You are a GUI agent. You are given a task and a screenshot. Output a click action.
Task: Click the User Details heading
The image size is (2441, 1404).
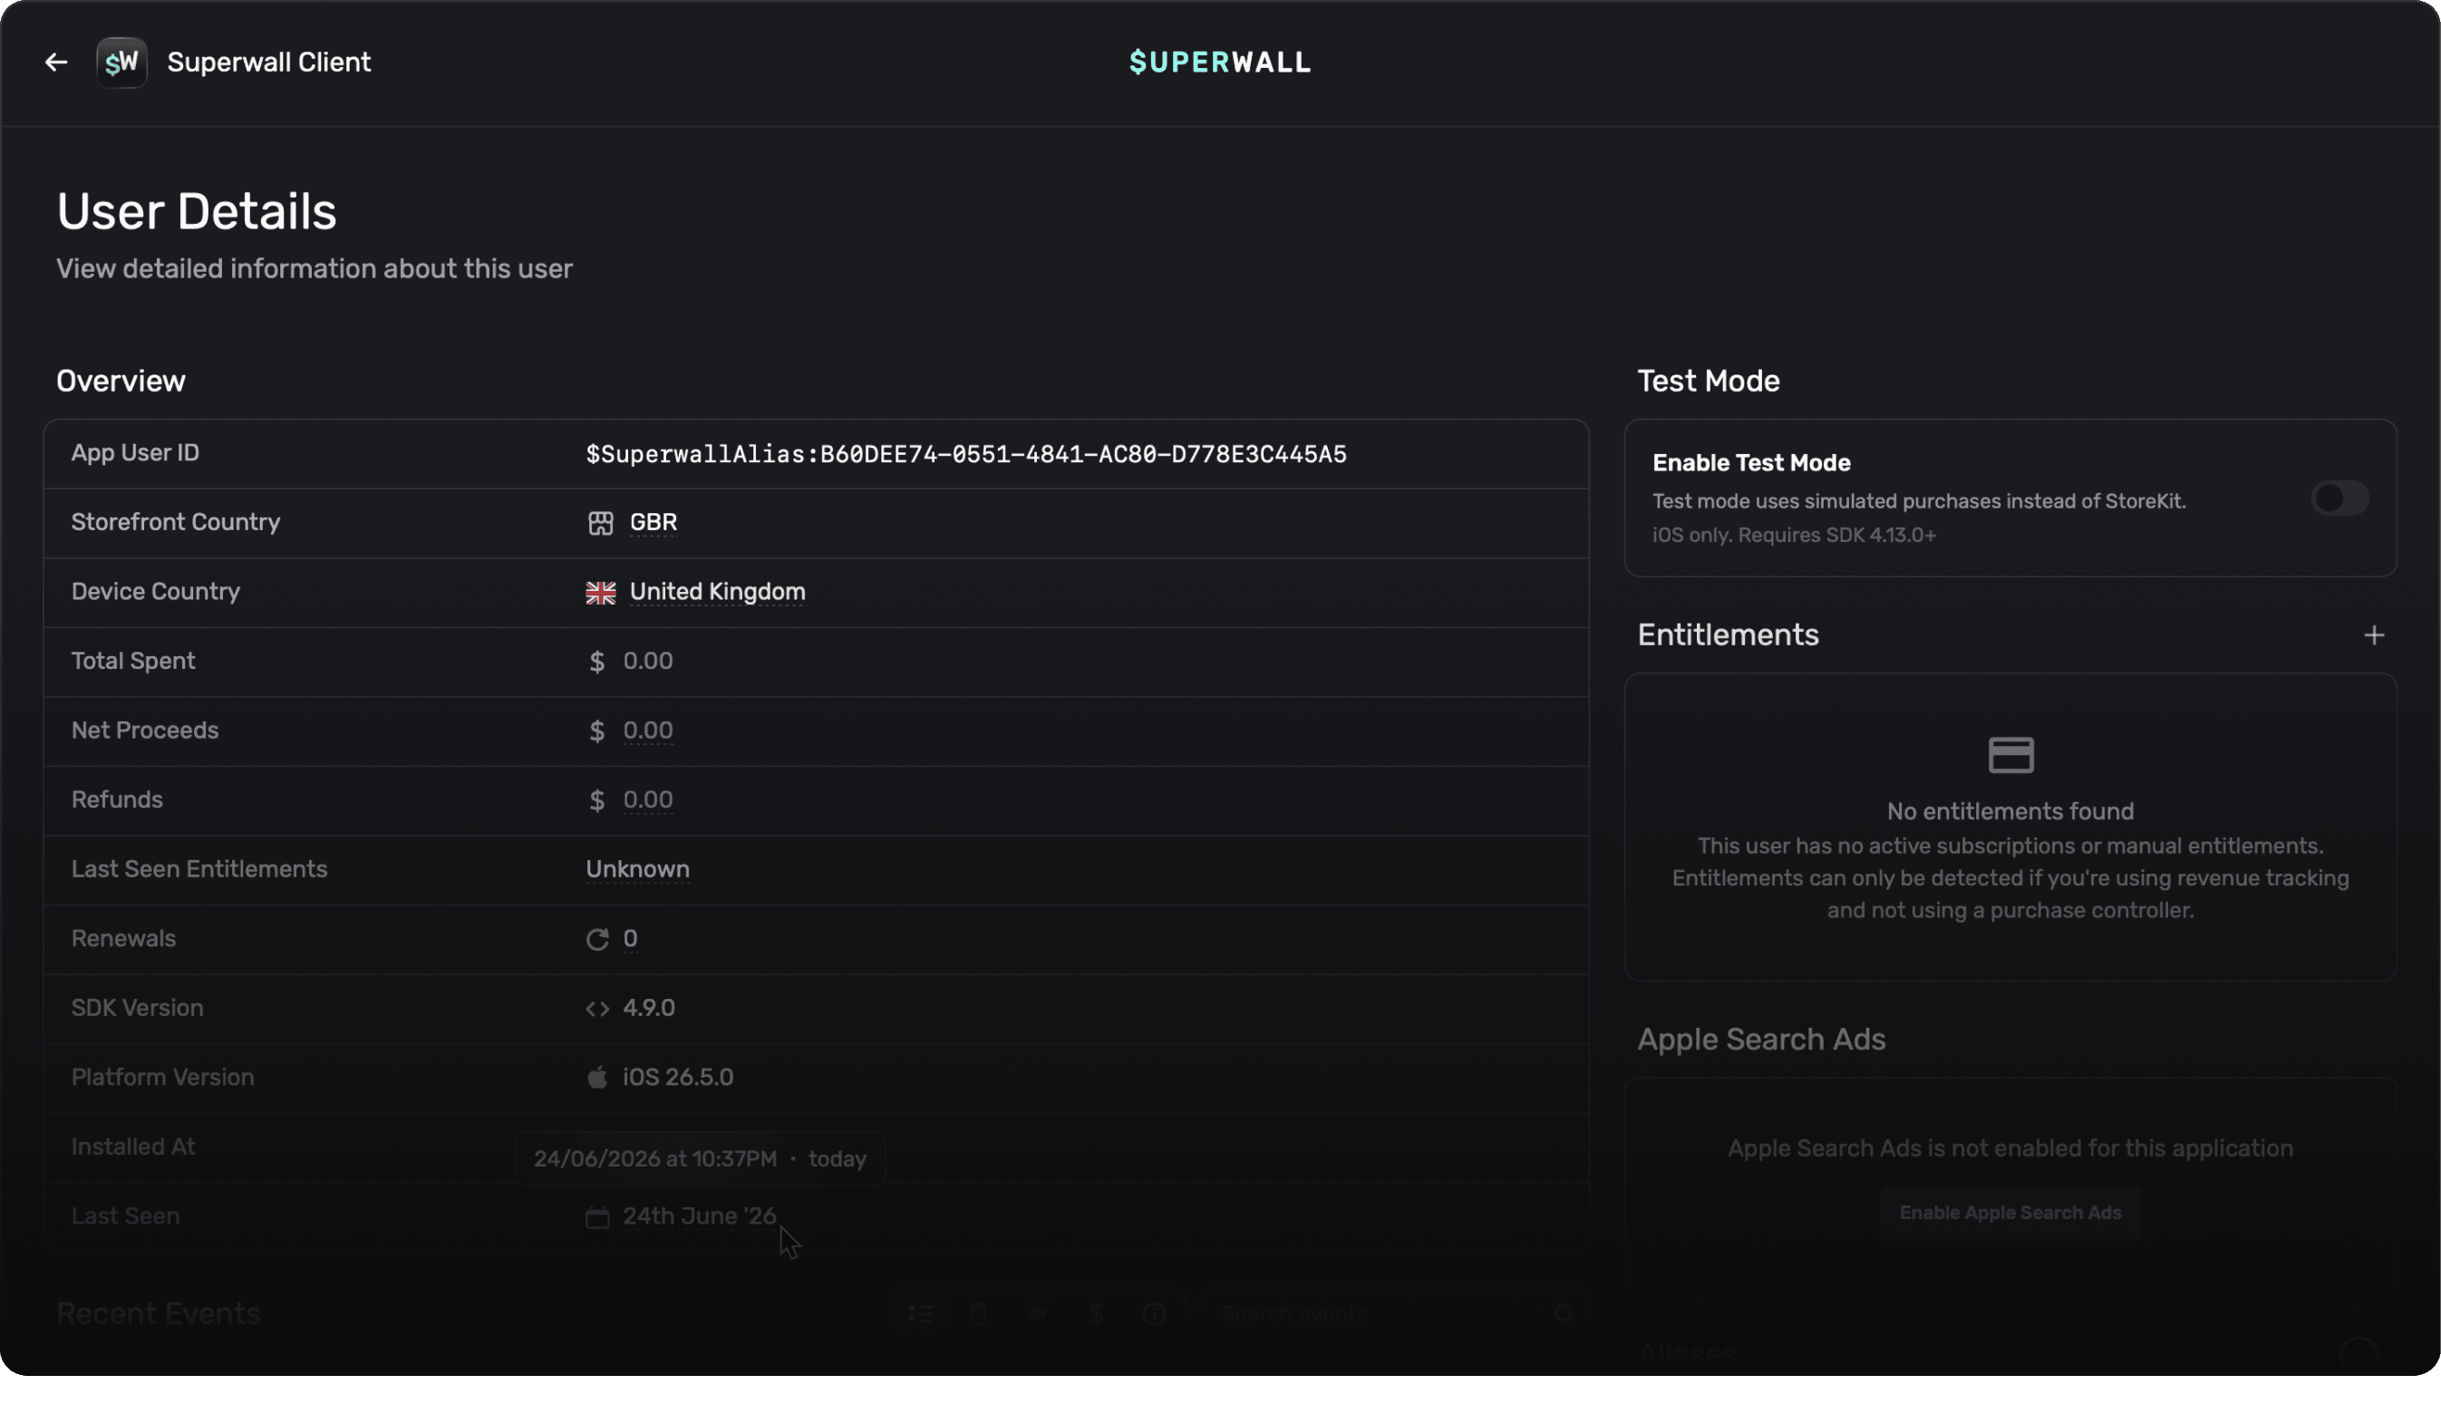point(197,212)
